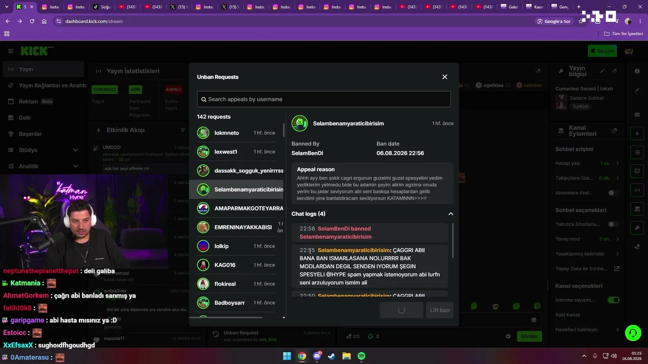Open the Etkinlik Akışı filter icon
648x364 pixels.
tap(183, 130)
